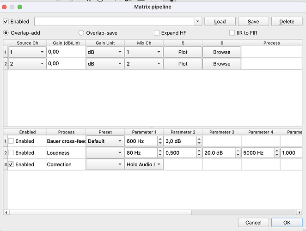
Task: Select the Loudness process cell
Action: 66,153
